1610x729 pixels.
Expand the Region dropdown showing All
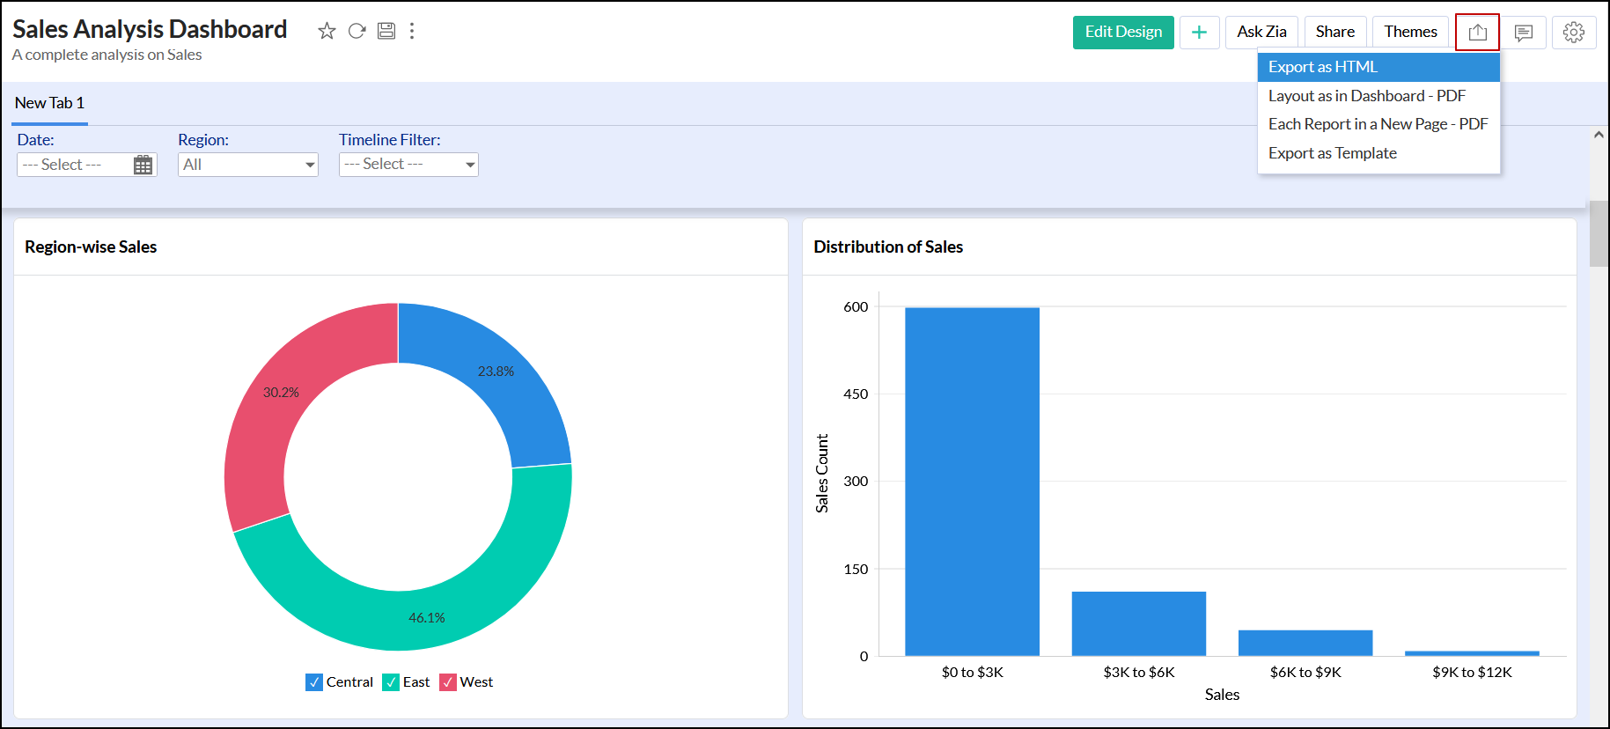(248, 165)
